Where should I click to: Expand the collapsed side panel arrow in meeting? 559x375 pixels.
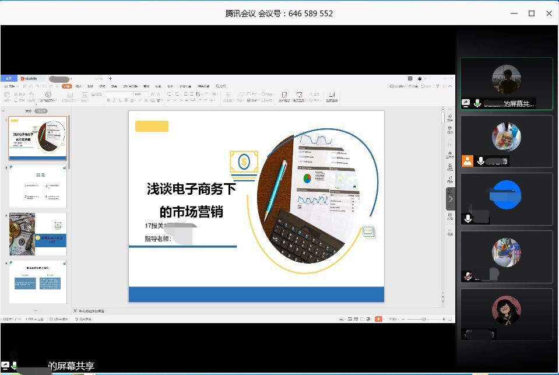point(451,199)
